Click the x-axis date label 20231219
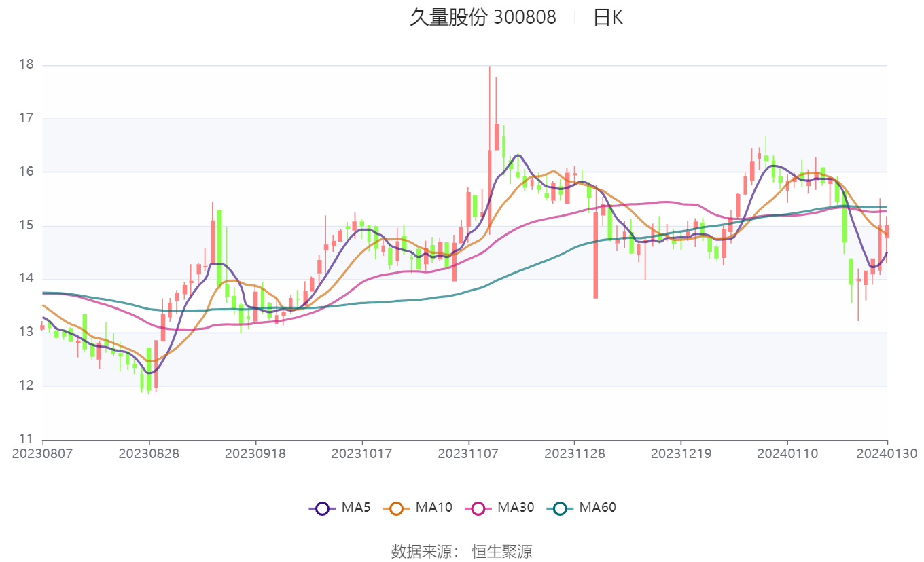Screen dimensions: 924x562 click(x=681, y=453)
